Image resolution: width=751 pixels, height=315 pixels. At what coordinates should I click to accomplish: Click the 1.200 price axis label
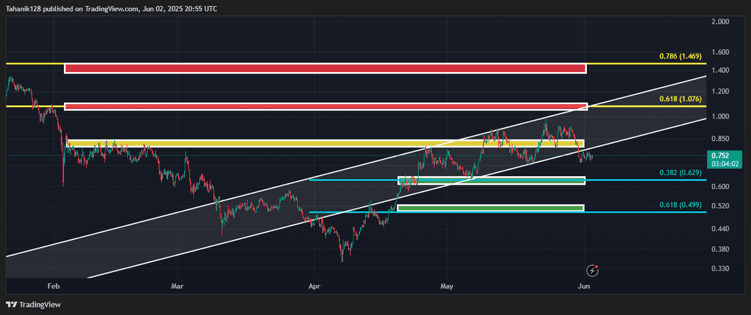click(720, 92)
